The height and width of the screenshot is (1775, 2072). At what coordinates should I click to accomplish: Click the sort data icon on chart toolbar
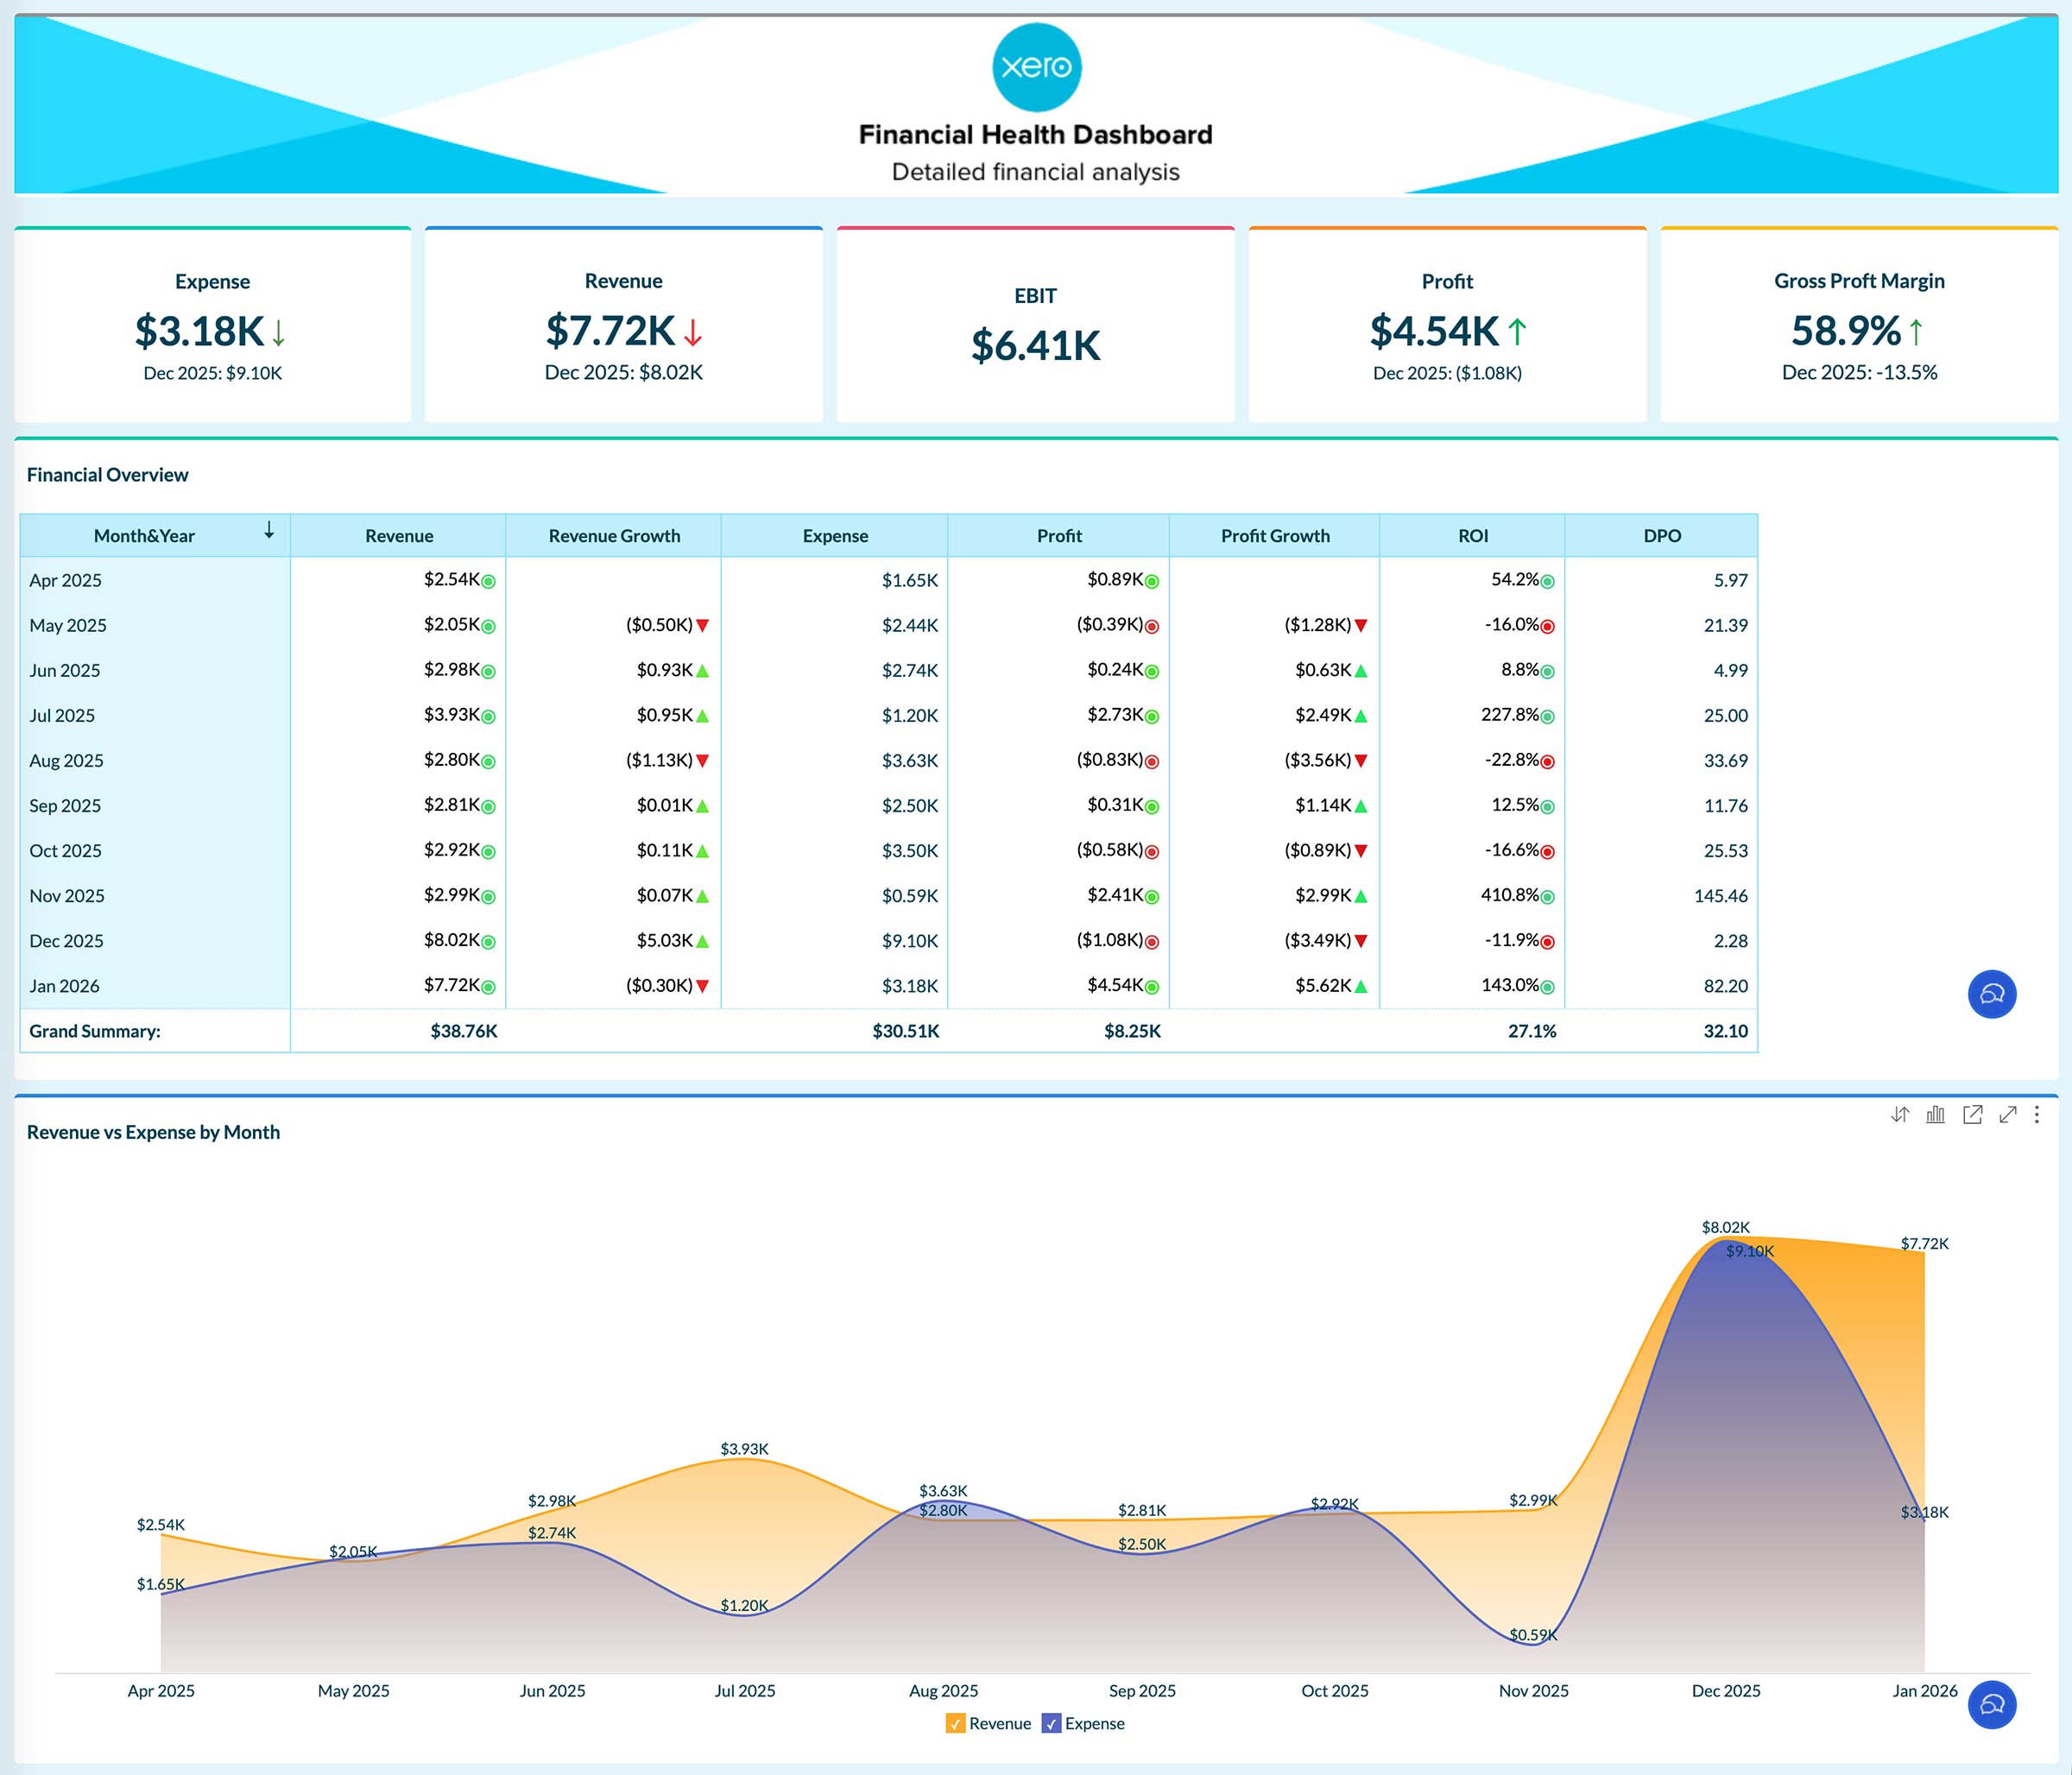click(x=1900, y=1116)
